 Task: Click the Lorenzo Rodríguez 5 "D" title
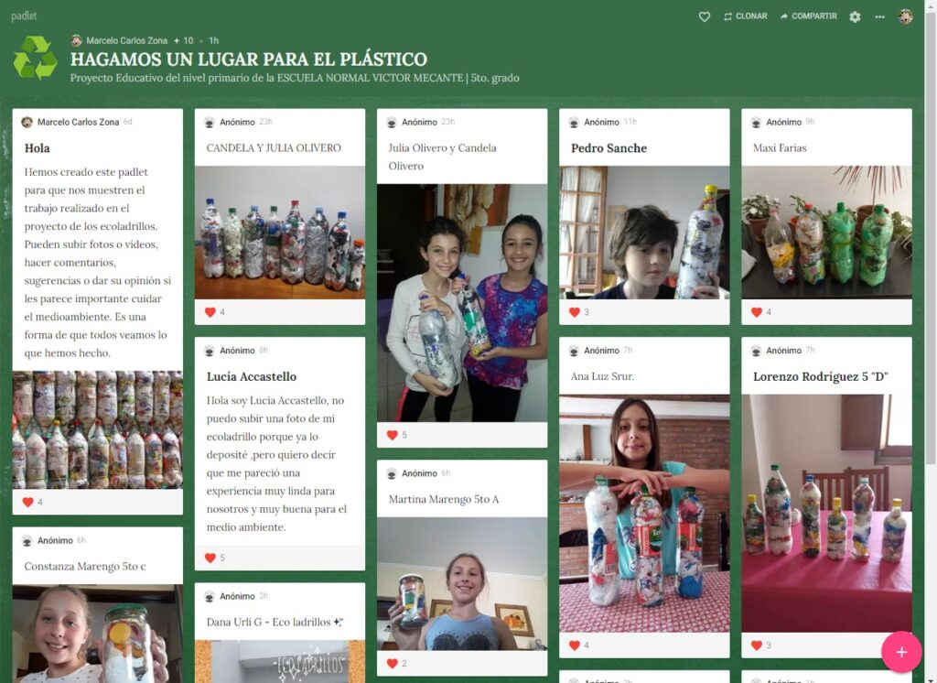point(821,377)
